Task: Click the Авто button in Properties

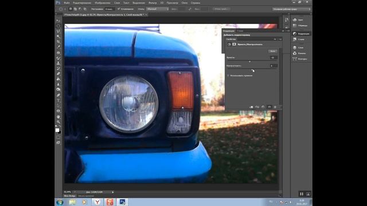Action: (273, 51)
